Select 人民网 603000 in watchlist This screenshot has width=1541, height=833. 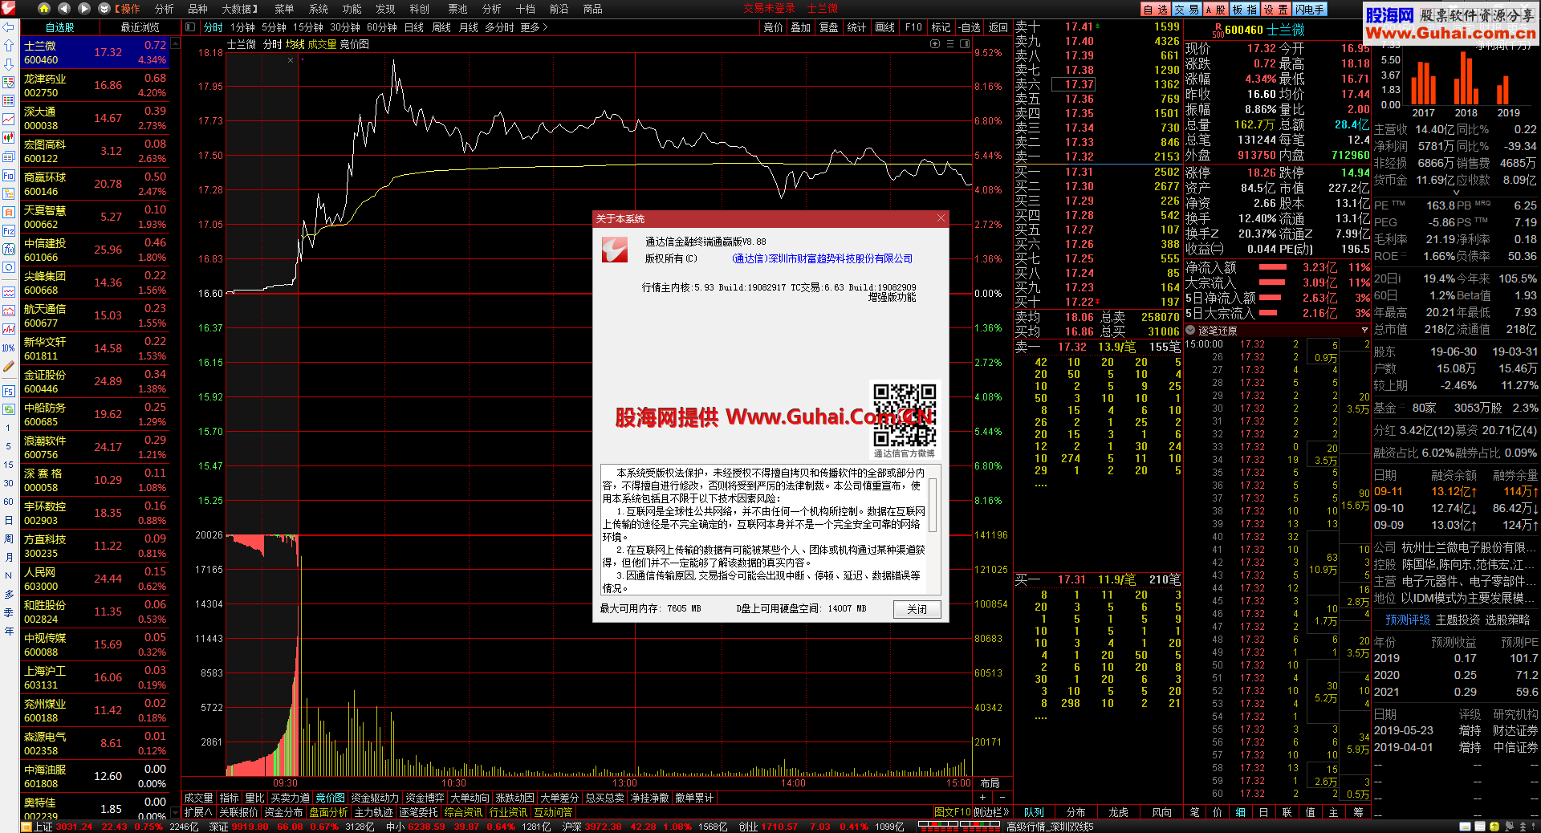click(x=95, y=579)
